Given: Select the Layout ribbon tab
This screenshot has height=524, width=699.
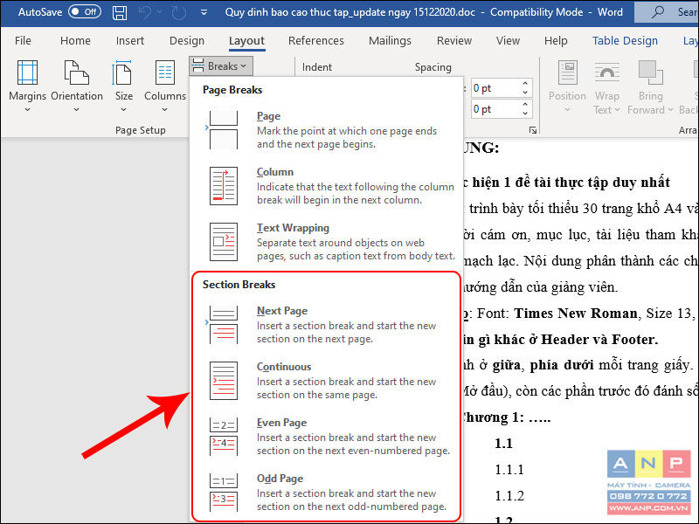Looking at the screenshot, I should click(246, 40).
